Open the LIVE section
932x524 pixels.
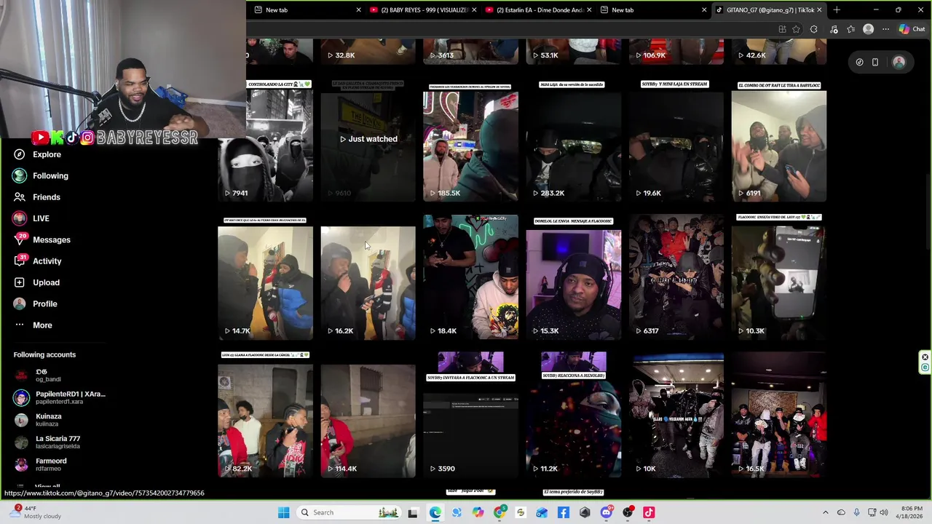point(31,218)
